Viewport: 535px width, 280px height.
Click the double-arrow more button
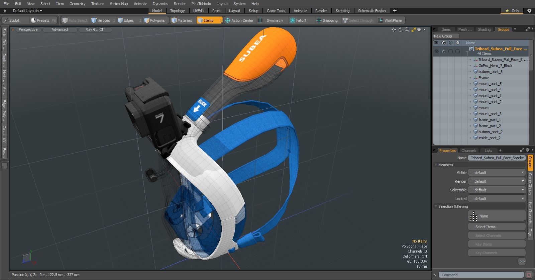click(x=522, y=262)
